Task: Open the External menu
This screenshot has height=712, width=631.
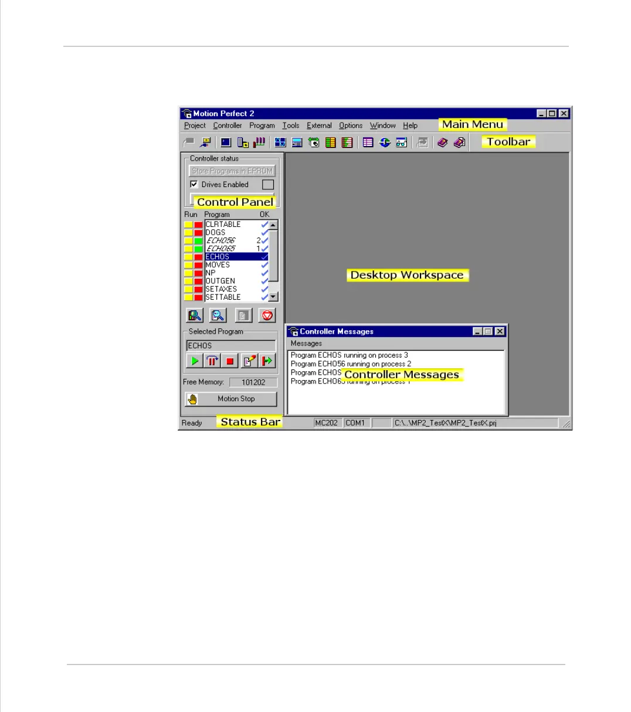Action: (319, 126)
